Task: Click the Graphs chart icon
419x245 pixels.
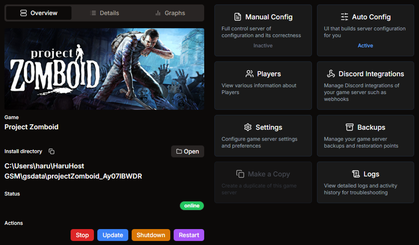Action: [x=158, y=13]
